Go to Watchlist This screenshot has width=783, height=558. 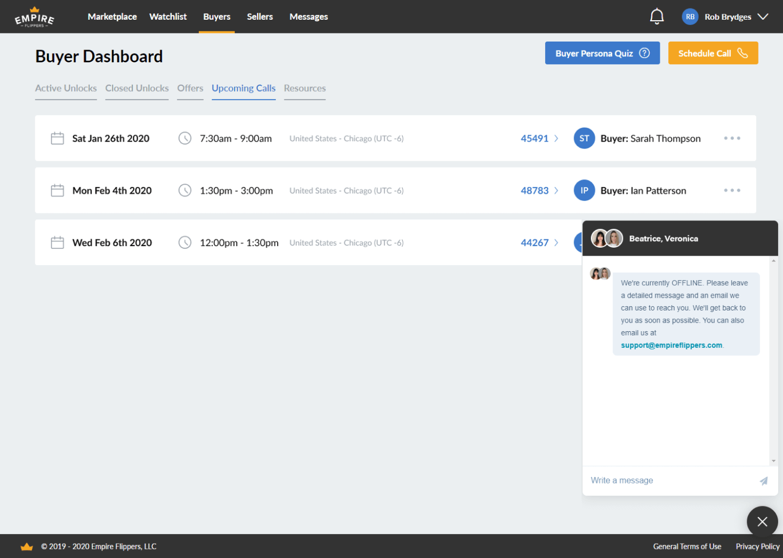(x=168, y=17)
